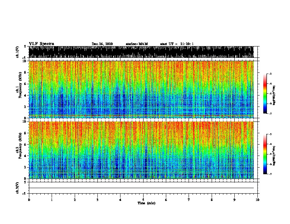Click the "6" kHz tick of ch.2 spectrogram
Screen dimensions: 290x224
[25, 144]
